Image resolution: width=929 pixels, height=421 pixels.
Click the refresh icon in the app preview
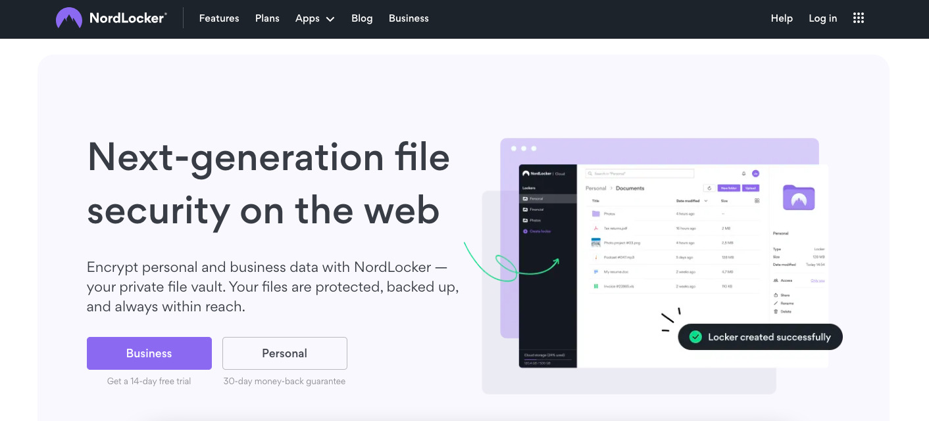pos(709,188)
